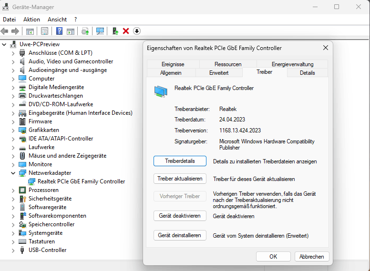Click the Druckwarteschlangen printer icon
Screen dimensions: 370x271
(x=22, y=96)
